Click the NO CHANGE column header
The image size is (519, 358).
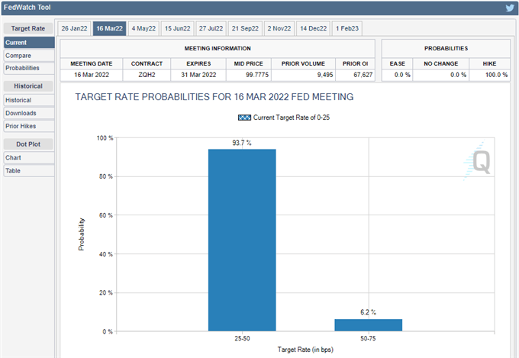pos(441,63)
